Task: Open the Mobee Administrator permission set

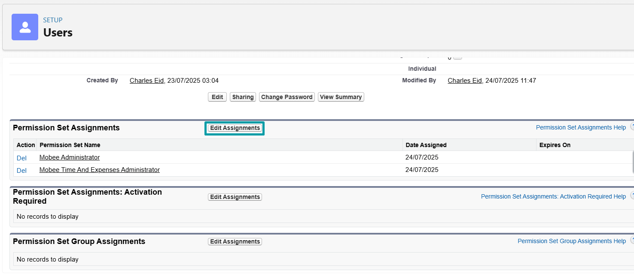Action: 70,157
